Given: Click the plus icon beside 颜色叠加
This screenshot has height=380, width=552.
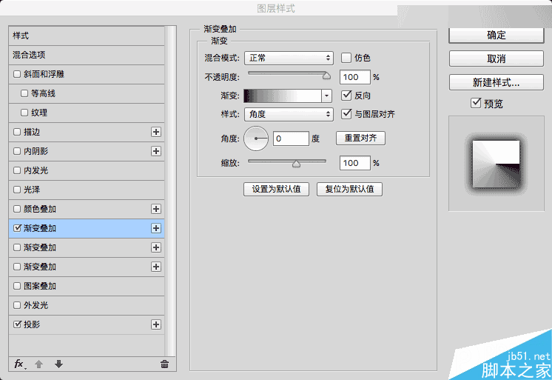Looking at the screenshot, I should point(156,209).
